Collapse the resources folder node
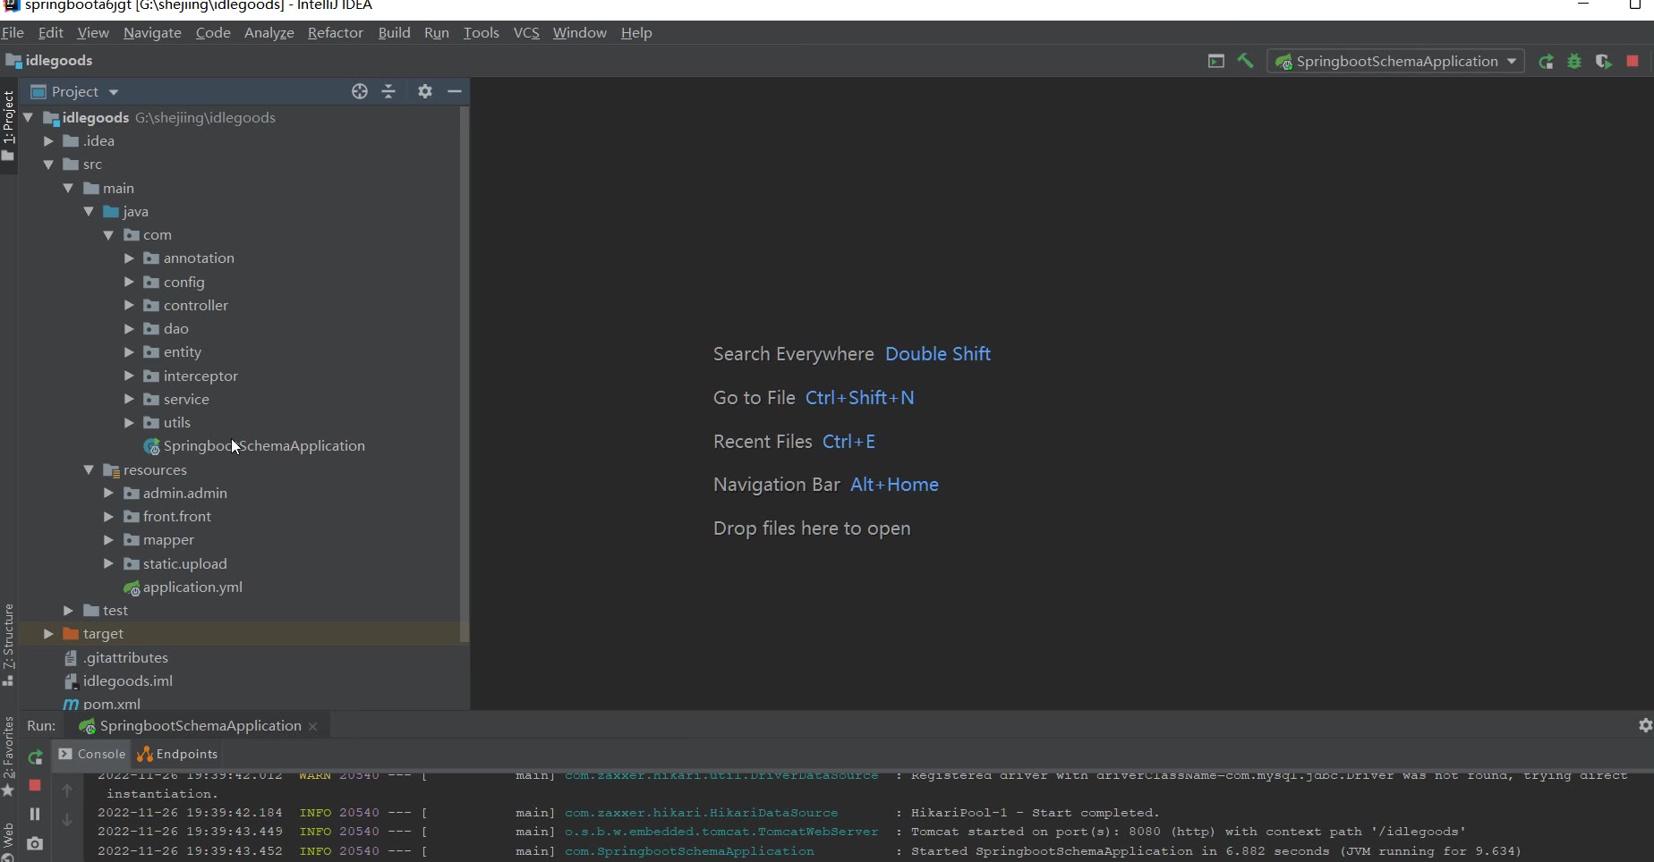 (x=89, y=470)
